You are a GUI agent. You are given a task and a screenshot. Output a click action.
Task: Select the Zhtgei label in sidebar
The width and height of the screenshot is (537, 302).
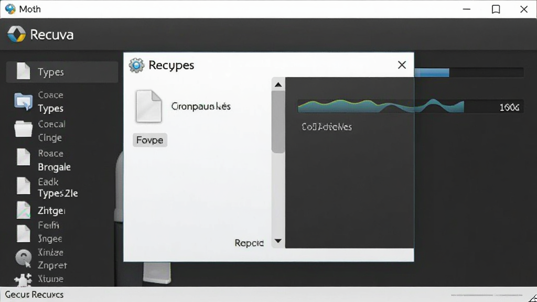click(x=52, y=211)
